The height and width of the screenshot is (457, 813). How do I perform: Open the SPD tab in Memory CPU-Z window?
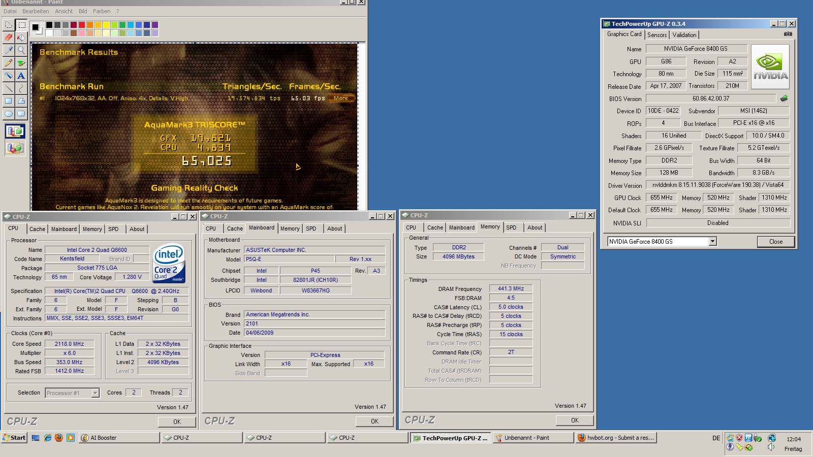(x=511, y=227)
